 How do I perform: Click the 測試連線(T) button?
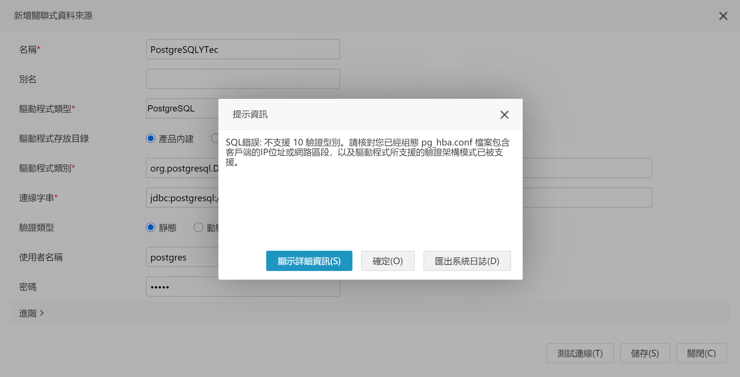[x=580, y=353]
